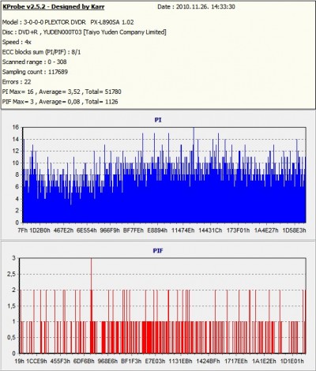Click the Scanned range : 0 - 308 line
Viewport: 316px width, 371px height.
coord(35,62)
